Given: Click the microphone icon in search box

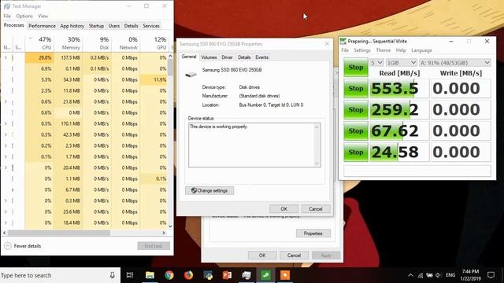Looking at the screenshot, I should point(112,275).
